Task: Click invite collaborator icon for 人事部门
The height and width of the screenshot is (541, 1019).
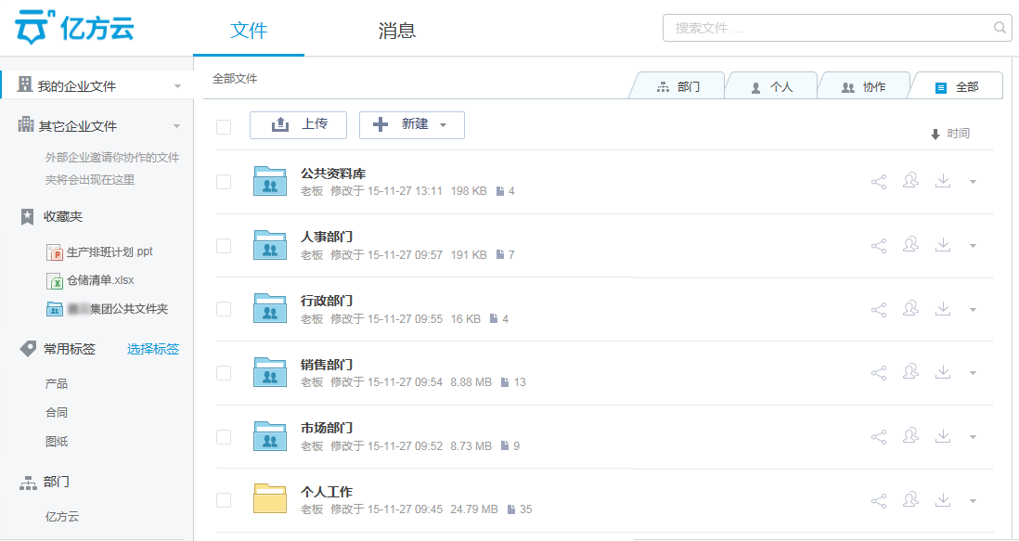Action: click(910, 246)
